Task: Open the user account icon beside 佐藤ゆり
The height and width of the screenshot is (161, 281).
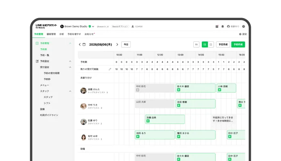Action: 229,27
